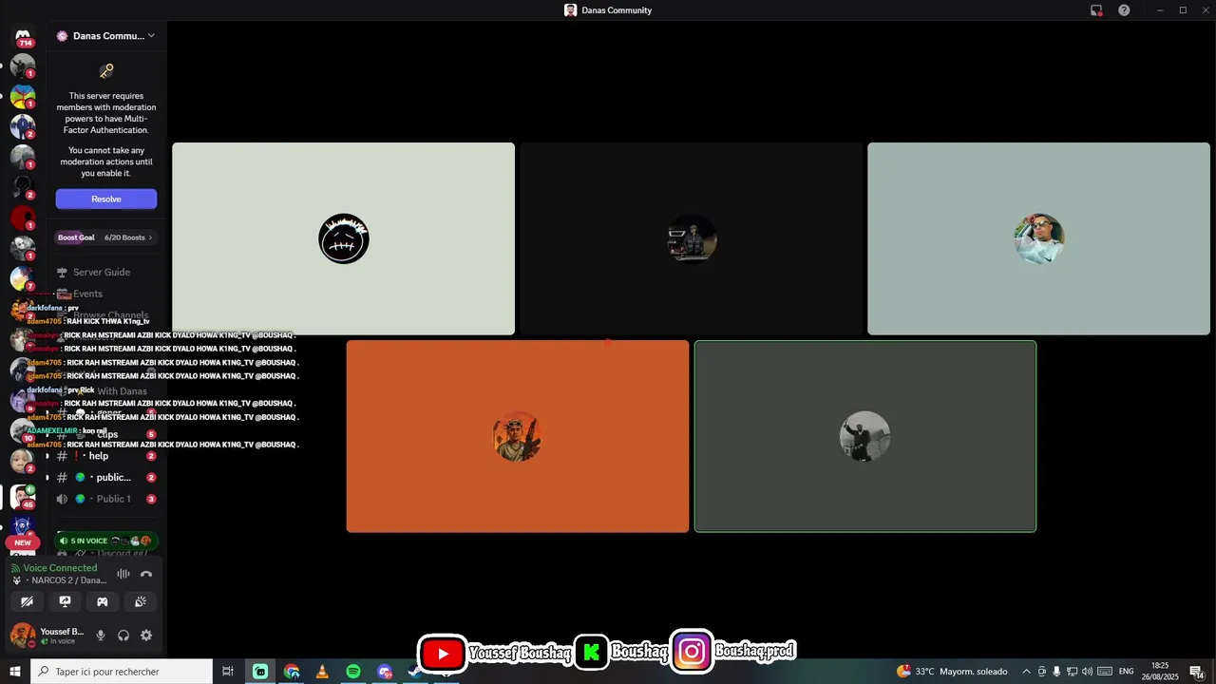Open Chrome from the taskbar

(x=292, y=672)
